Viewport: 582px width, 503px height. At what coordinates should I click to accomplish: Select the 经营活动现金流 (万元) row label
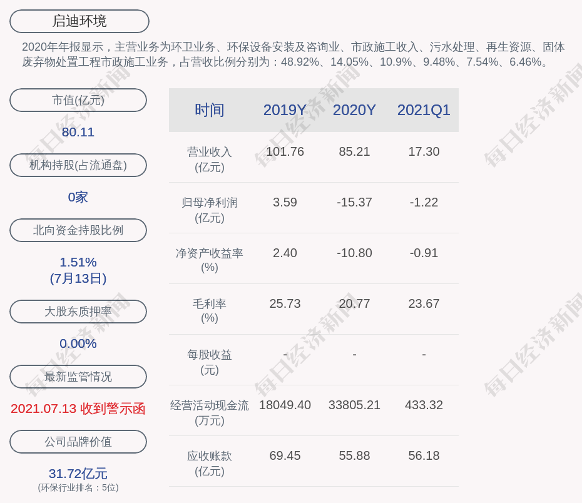(x=210, y=412)
